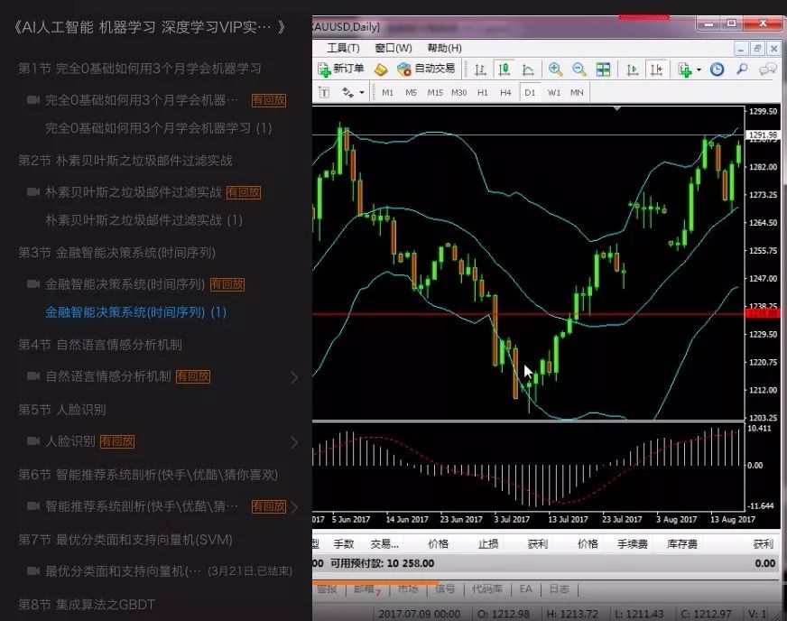
Task: Click the 13 Jul 2017 date on time axis
Action: click(567, 519)
